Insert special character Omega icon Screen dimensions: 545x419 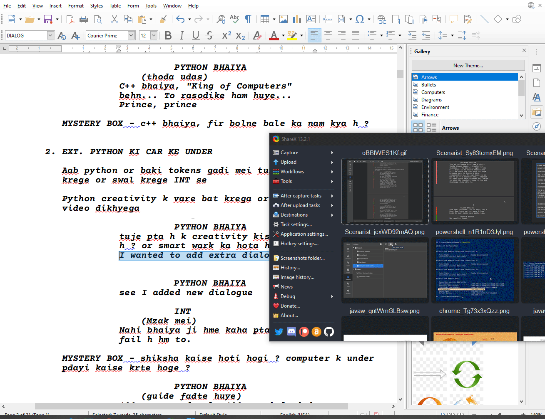pos(360,19)
